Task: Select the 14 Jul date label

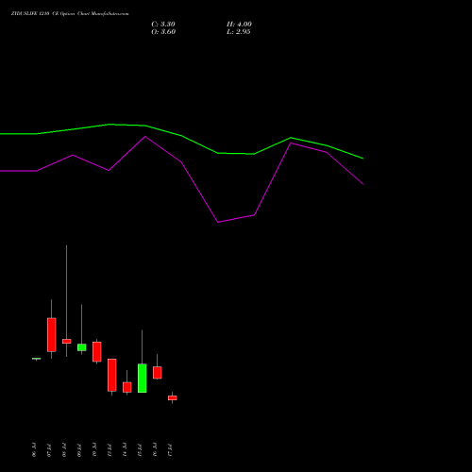Action: (x=125, y=449)
